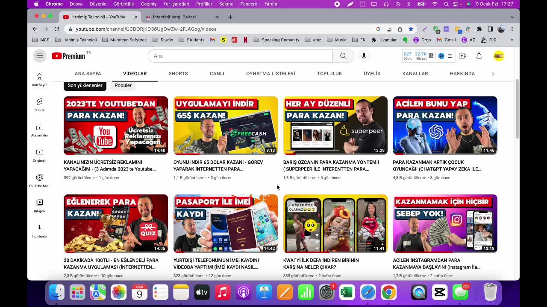The width and height of the screenshot is (547, 307).
Task: Click the magnifier search button
Action: tap(343, 56)
